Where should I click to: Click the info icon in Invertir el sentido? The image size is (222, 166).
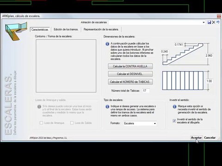coord(174,107)
